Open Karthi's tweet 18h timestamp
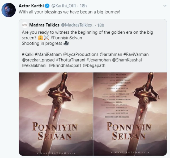170x158 pixels. click(x=84, y=6)
